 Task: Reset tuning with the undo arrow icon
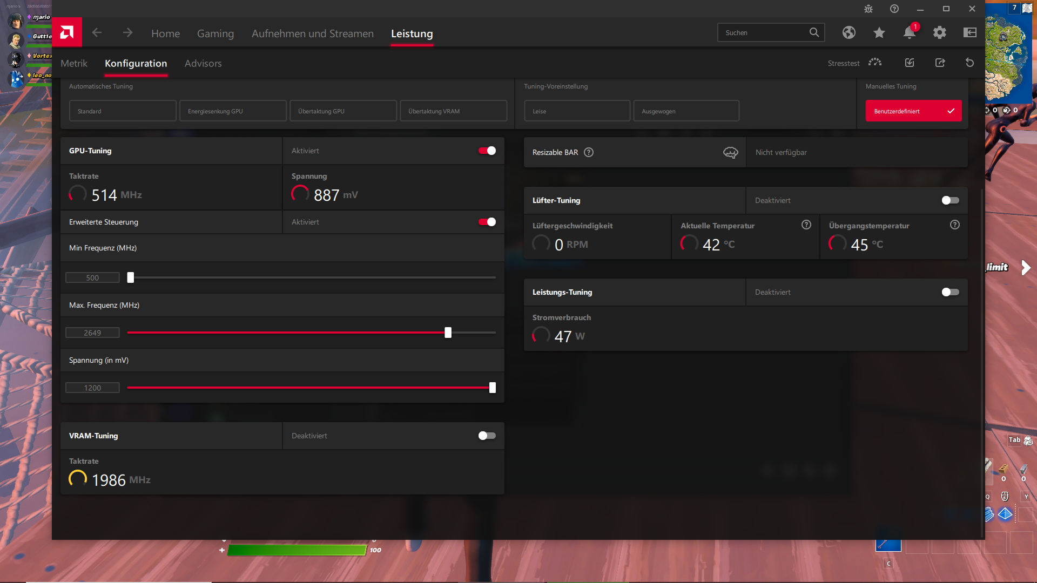pyautogui.click(x=969, y=63)
